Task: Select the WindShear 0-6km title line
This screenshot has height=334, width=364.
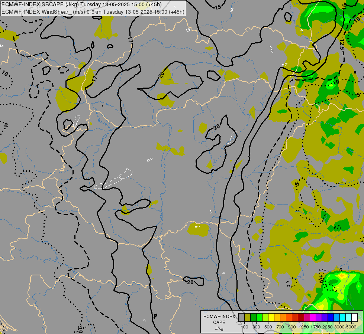Action: (93, 12)
